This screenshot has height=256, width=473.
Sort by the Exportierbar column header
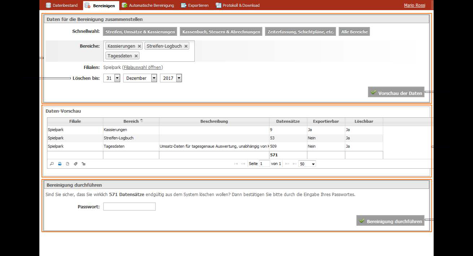coord(326,121)
